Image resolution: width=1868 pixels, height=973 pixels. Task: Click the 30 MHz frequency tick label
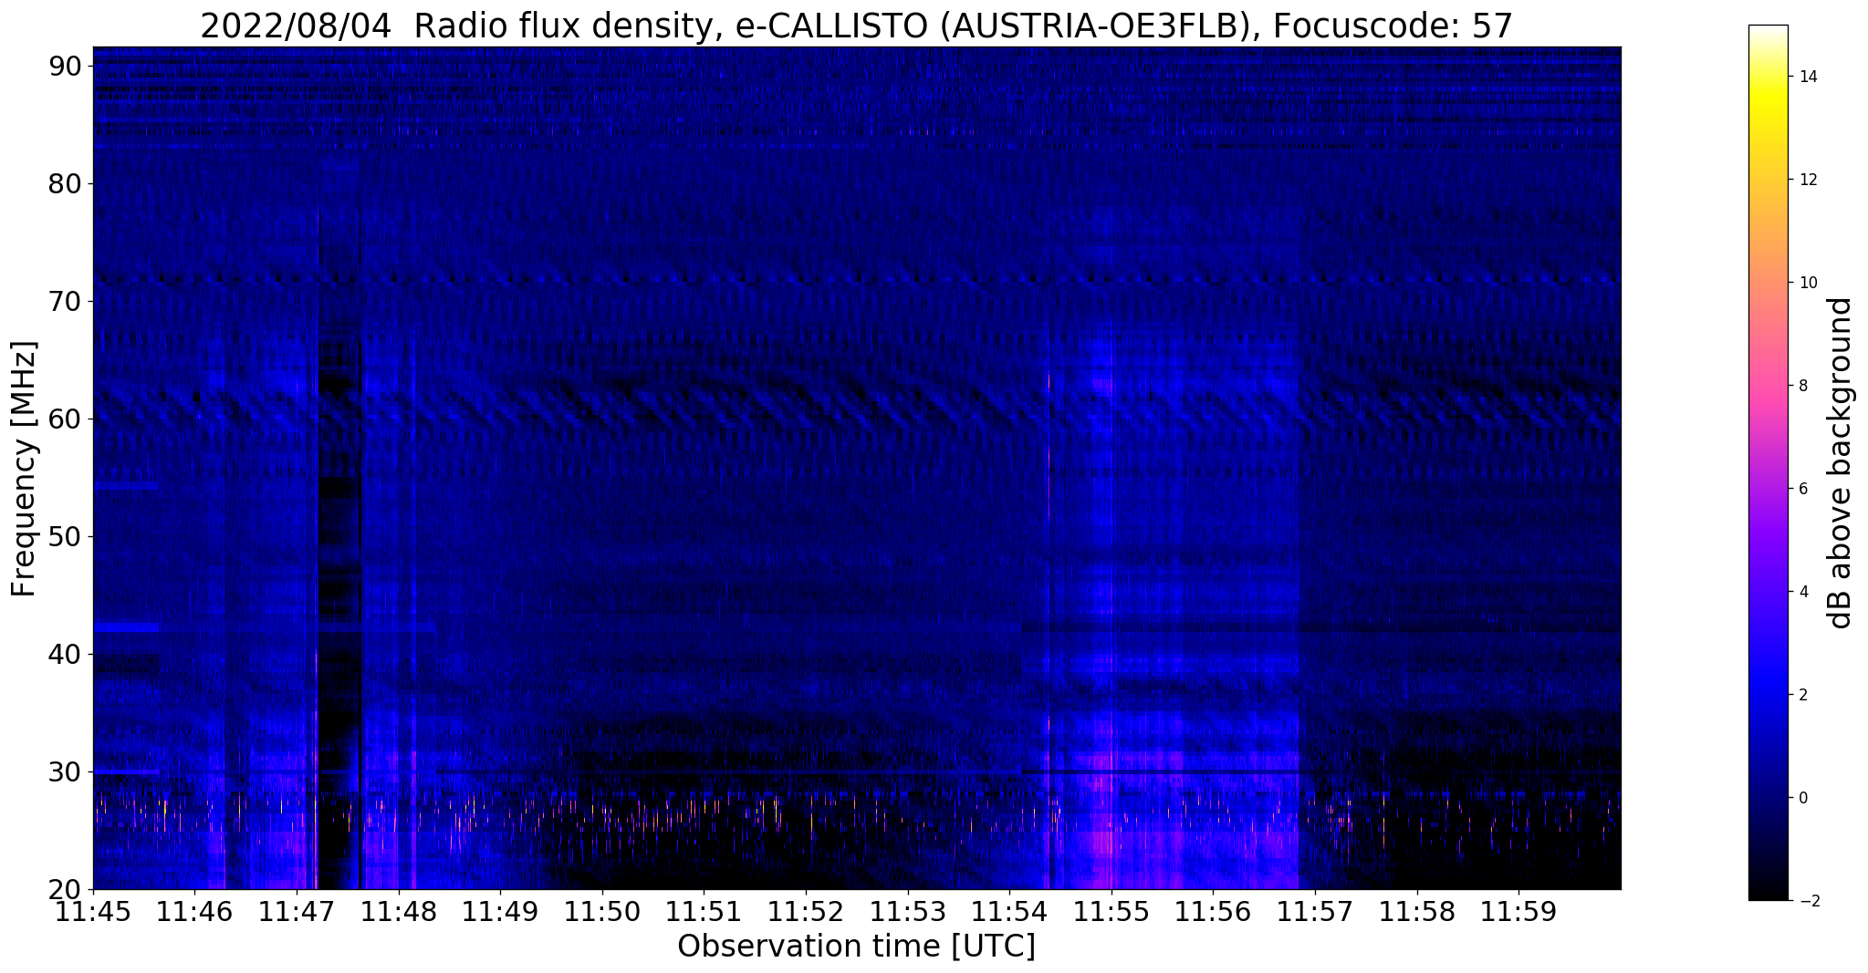pos(65,771)
